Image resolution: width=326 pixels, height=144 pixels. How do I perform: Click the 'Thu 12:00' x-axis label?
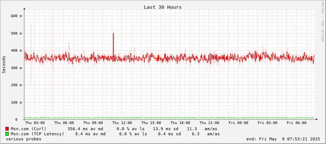(122, 123)
